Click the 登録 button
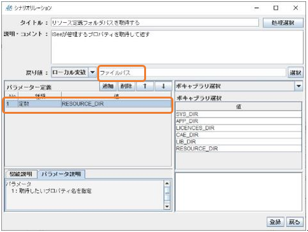The width and height of the screenshot is (308, 232). (275, 222)
